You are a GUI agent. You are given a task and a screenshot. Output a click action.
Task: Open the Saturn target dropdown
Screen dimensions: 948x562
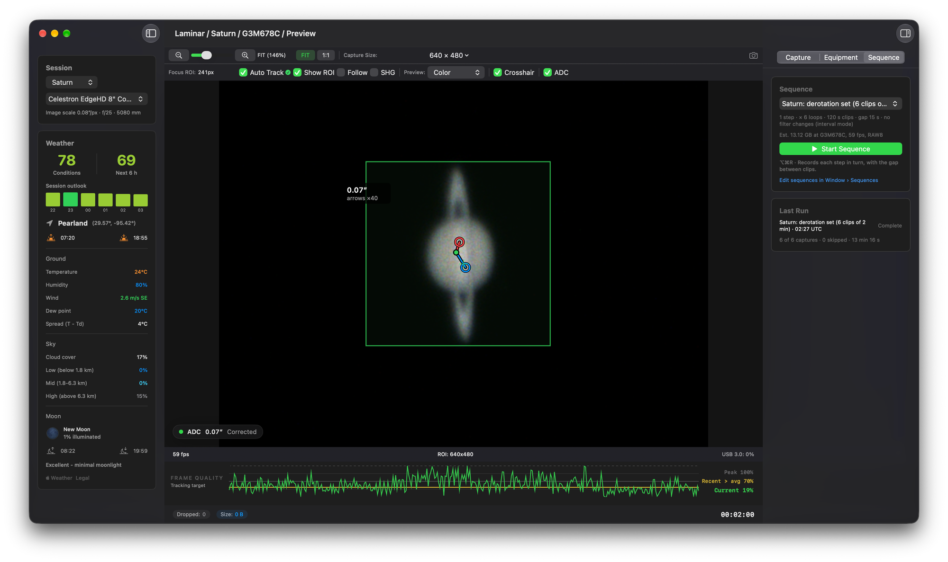click(72, 82)
